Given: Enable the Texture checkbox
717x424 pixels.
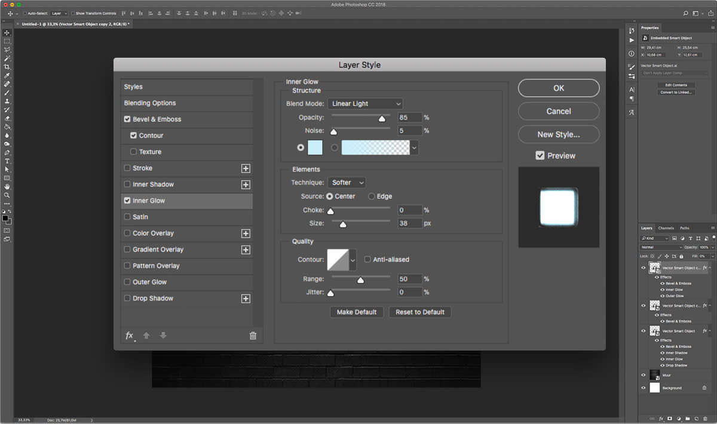Looking at the screenshot, I should 134,152.
